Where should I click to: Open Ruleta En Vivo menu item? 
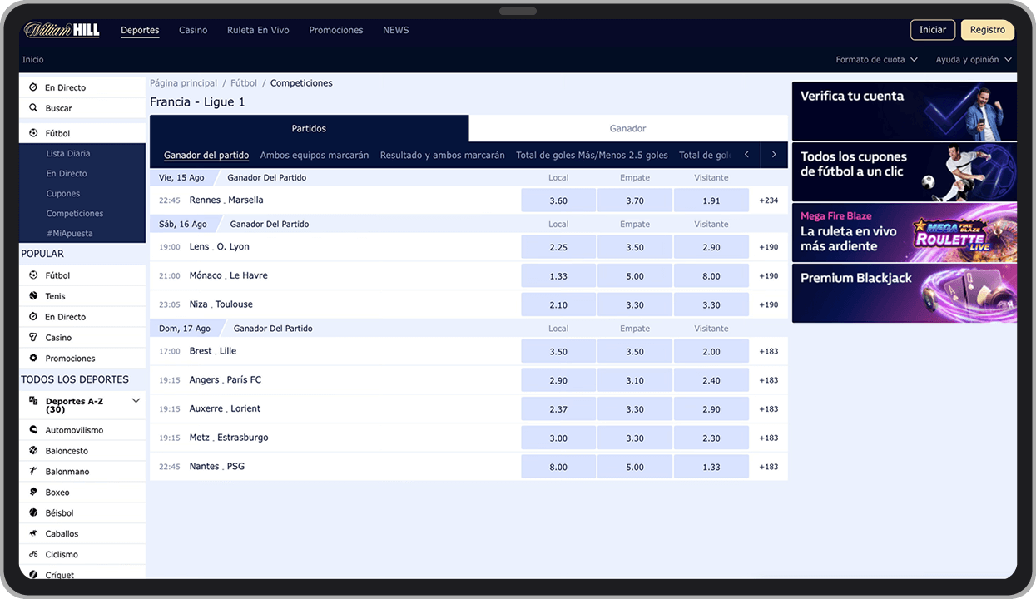pyautogui.click(x=258, y=30)
